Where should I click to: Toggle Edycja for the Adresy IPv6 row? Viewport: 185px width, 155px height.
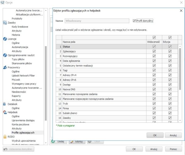point(170,80)
